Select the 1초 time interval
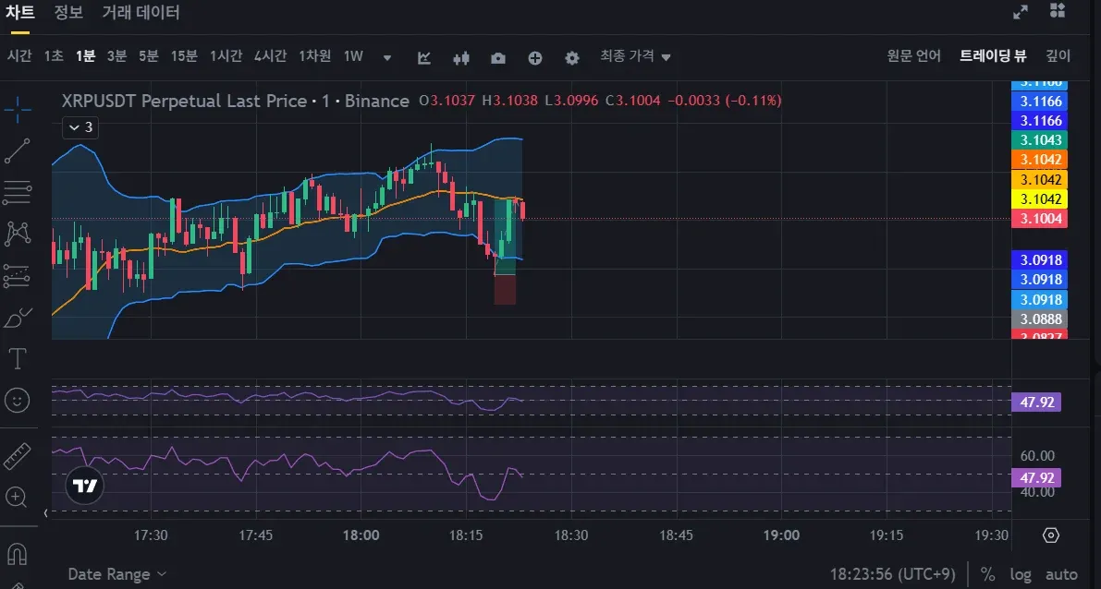The image size is (1101, 589). tap(54, 56)
